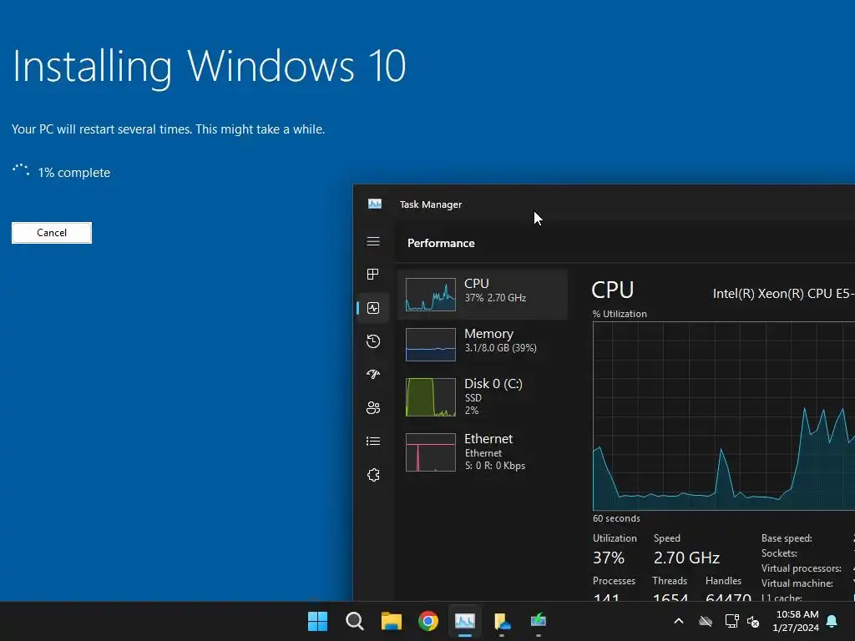Image resolution: width=855 pixels, height=641 pixels.
Task: Open taskbar Search
Action: point(354,621)
